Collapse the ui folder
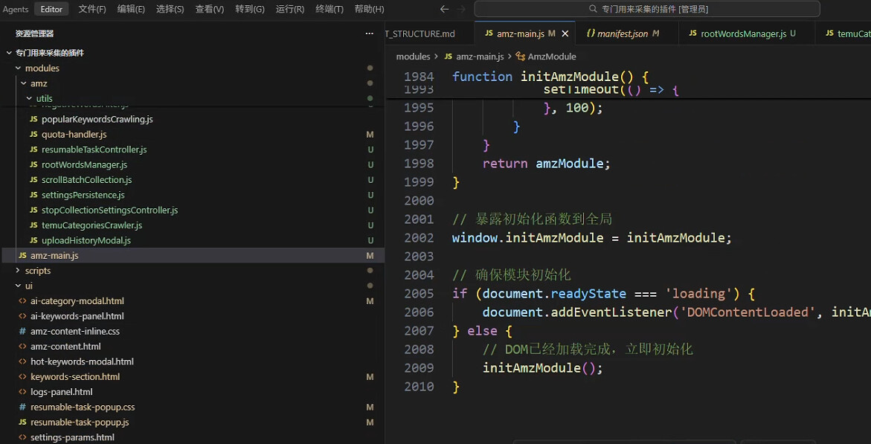This screenshot has height=444, width=871. pos(19,286)
